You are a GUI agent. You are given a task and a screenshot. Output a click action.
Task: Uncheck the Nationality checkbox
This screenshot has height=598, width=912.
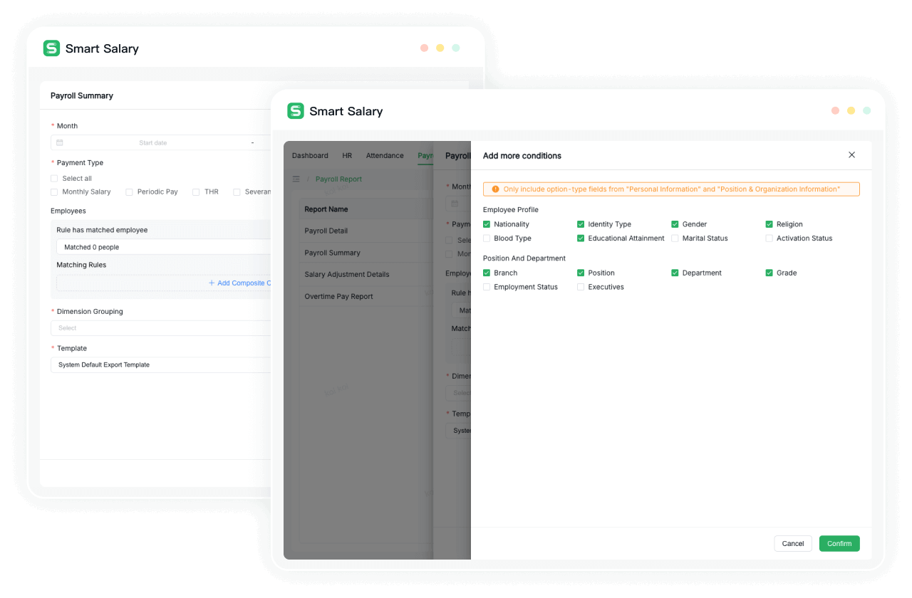coord(487,224)
